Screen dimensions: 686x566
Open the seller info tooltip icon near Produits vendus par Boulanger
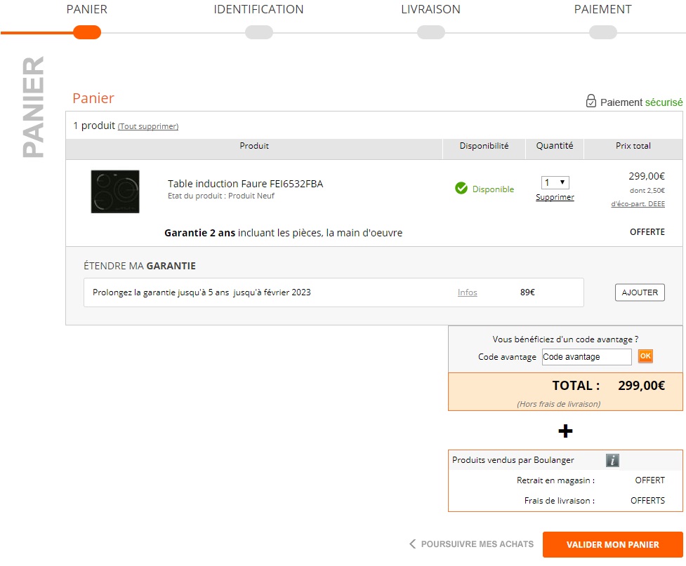(612, 460)
